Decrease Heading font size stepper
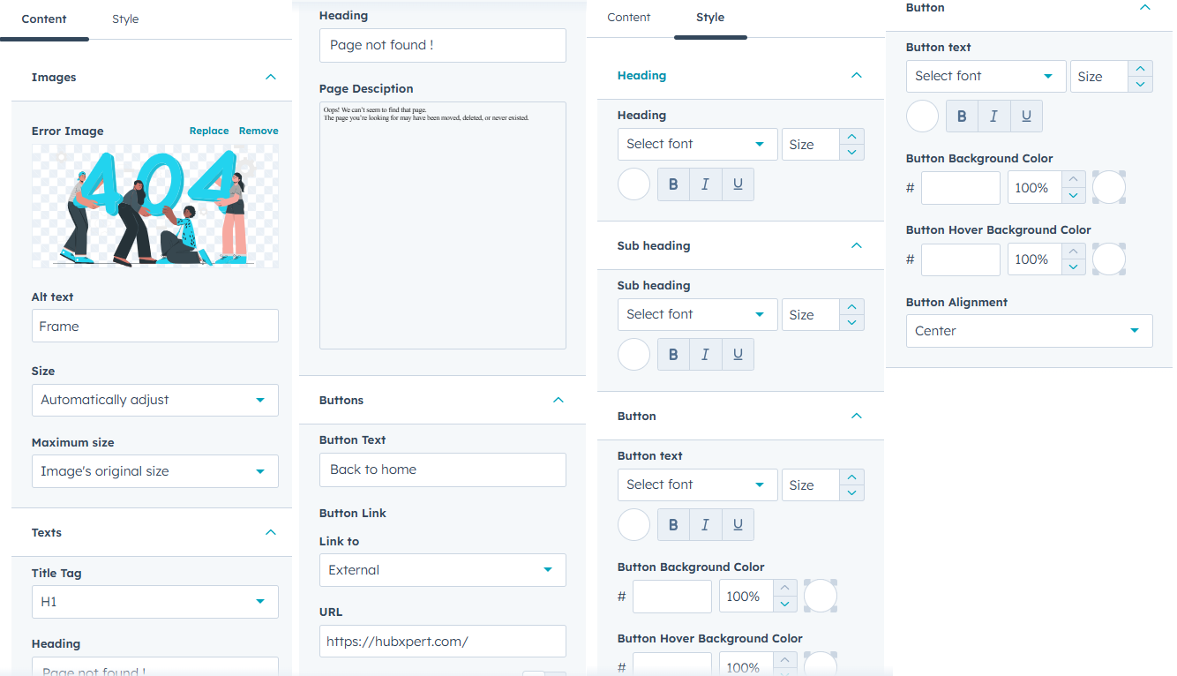Screen dimensions: 1177x676 pyautogui.click(x=851, y=153)
